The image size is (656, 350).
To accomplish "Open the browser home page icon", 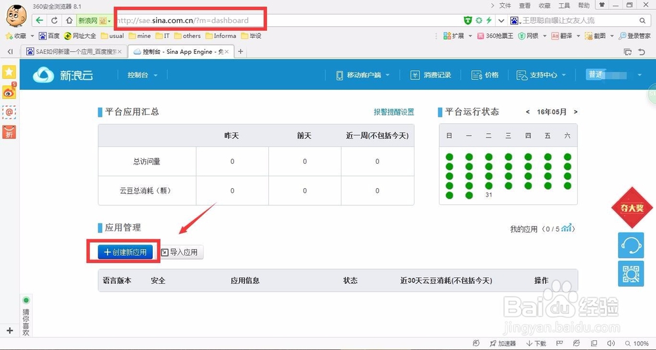I will click(69, 20).
